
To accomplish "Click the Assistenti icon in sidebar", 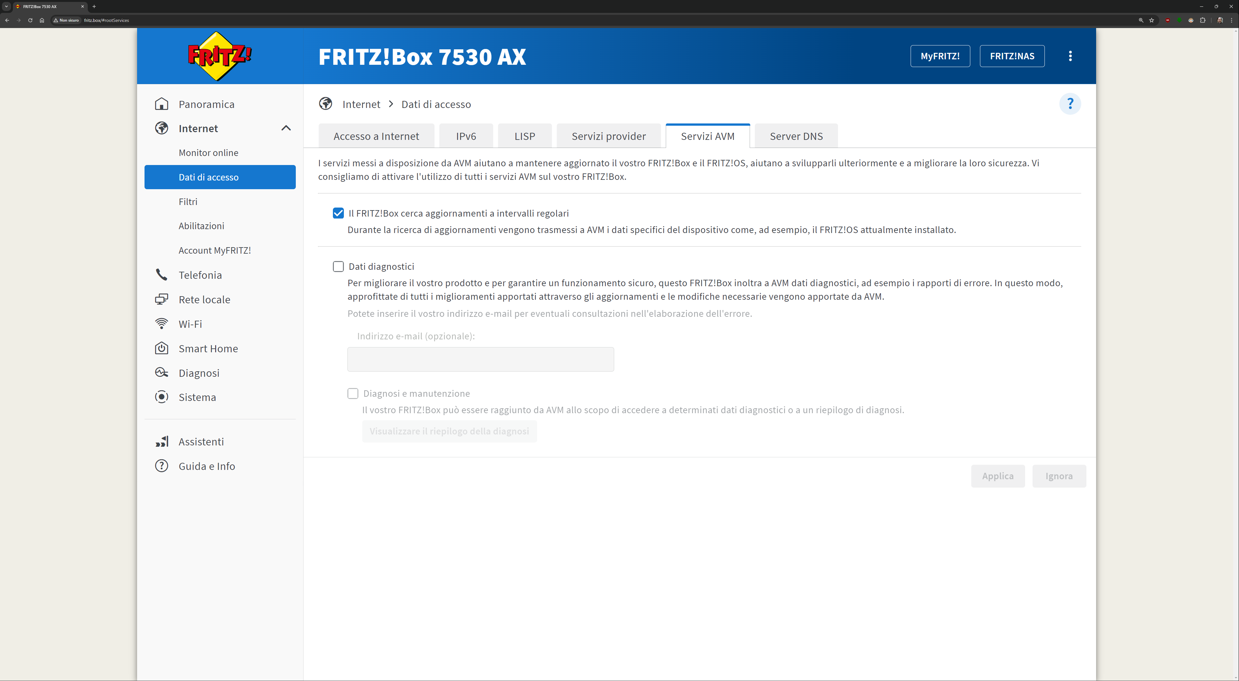I will (x=162, y=442).
